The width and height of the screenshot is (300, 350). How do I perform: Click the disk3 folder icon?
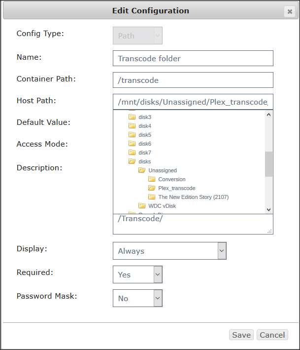tap(132, 117)
